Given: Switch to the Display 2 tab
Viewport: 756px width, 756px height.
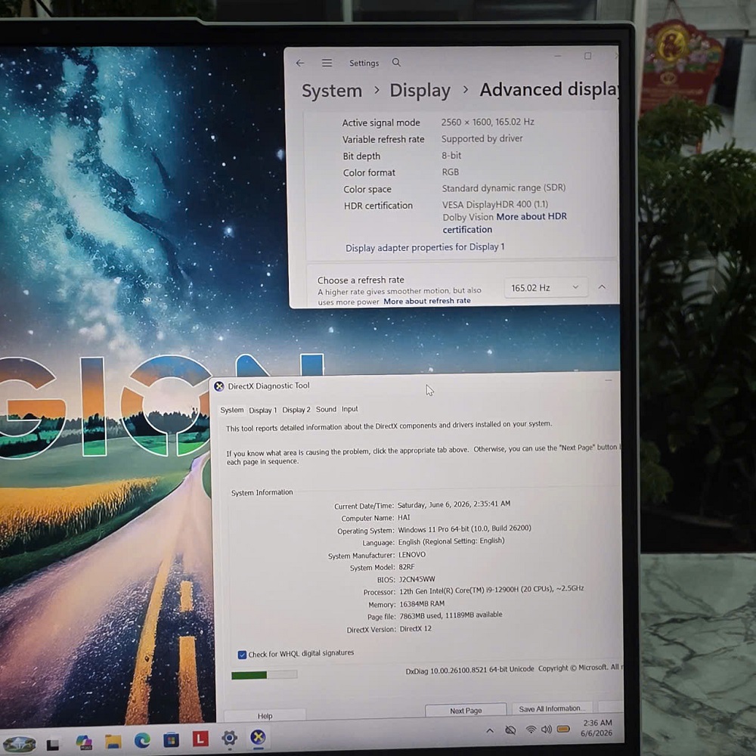Looking at the screenshot, I should tap(296, 410).
